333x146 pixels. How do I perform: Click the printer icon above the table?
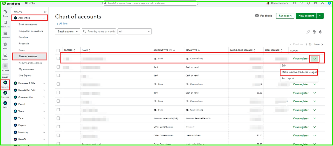coord(314,32)
